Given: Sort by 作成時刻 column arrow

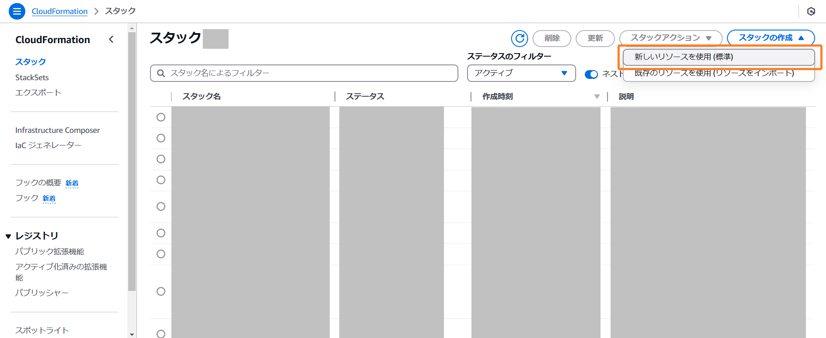Looking at the screenshot, I should [597, 96].
